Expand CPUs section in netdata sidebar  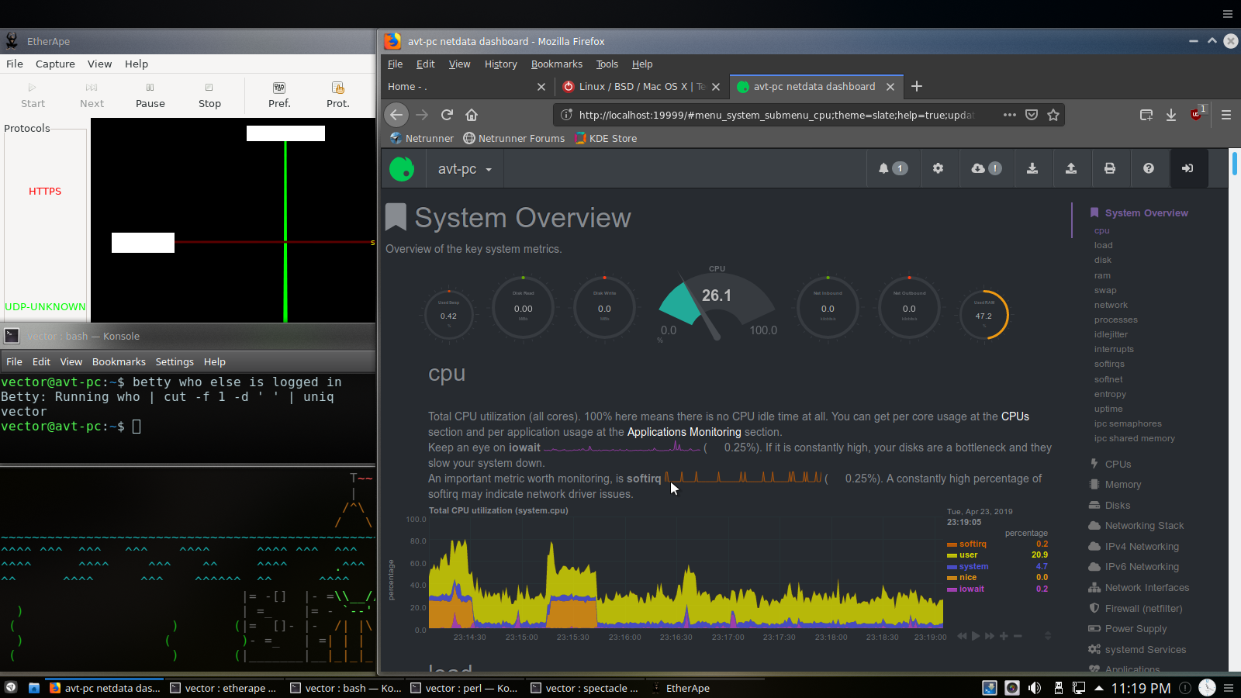[x=1118, y=464]
